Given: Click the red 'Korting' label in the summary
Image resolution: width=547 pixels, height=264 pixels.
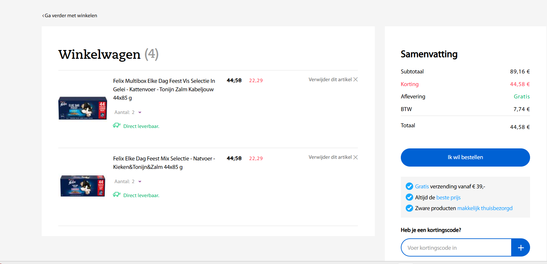Looking at the screenshot, I should click(410, 84).
